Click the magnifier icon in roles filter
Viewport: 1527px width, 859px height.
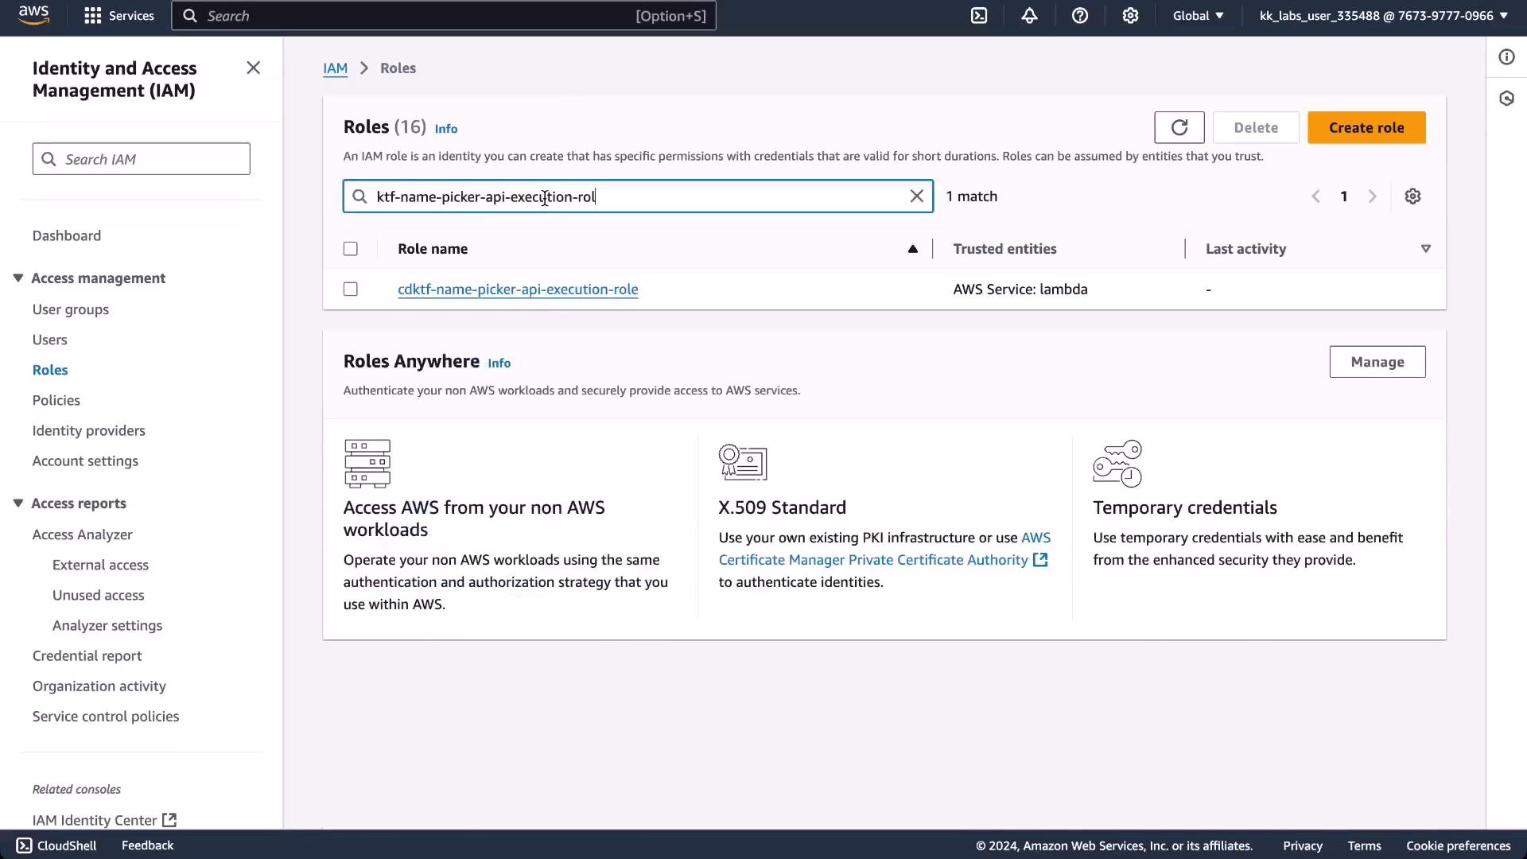359,196
